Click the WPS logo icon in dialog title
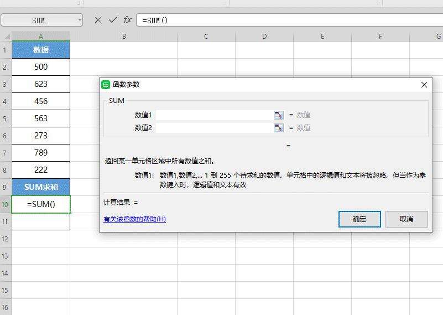 pyautogui.click(x=106, y=85)
